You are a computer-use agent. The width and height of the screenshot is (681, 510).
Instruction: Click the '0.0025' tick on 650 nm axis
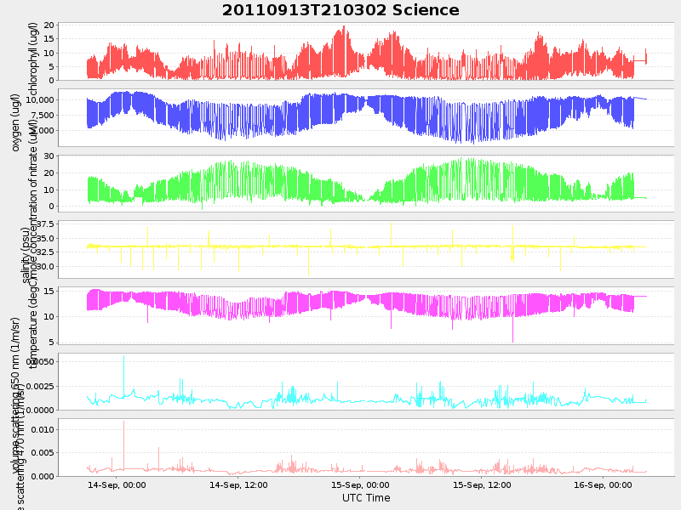click(x=40, y=386)
